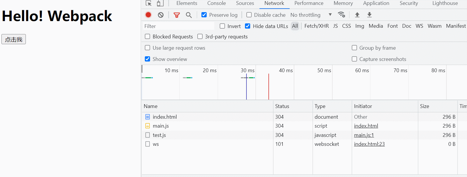Enable Use large request rows
The height and width of the screenshot is (177, 467).
coord(147,48)
